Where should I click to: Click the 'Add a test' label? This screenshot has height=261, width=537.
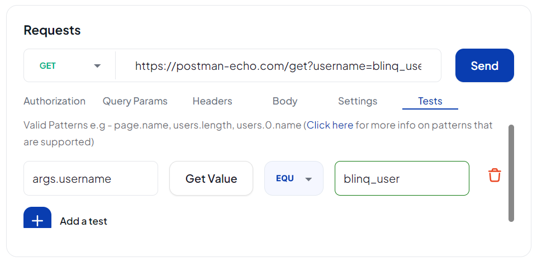pos(84,221)
